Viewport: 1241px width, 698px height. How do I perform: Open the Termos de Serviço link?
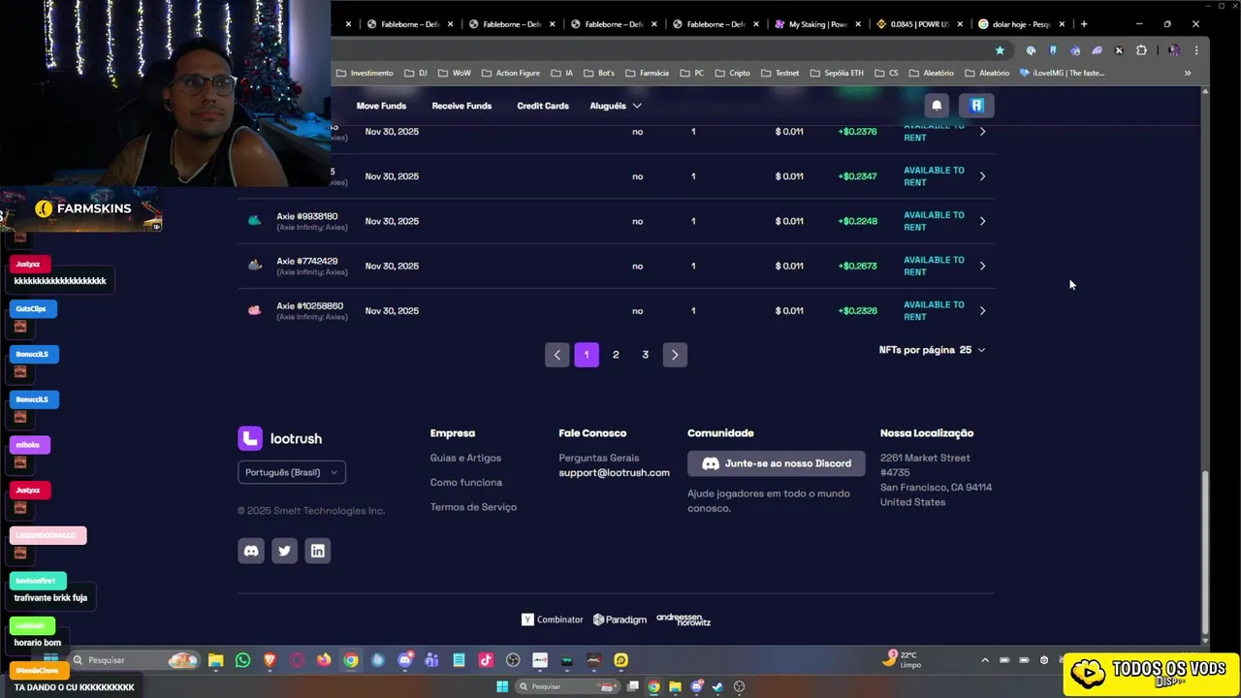[x=473, y=507]
